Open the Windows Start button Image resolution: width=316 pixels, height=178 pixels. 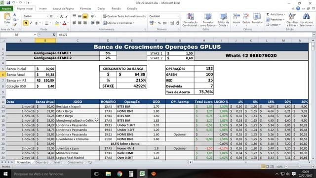tap(5, 174)
